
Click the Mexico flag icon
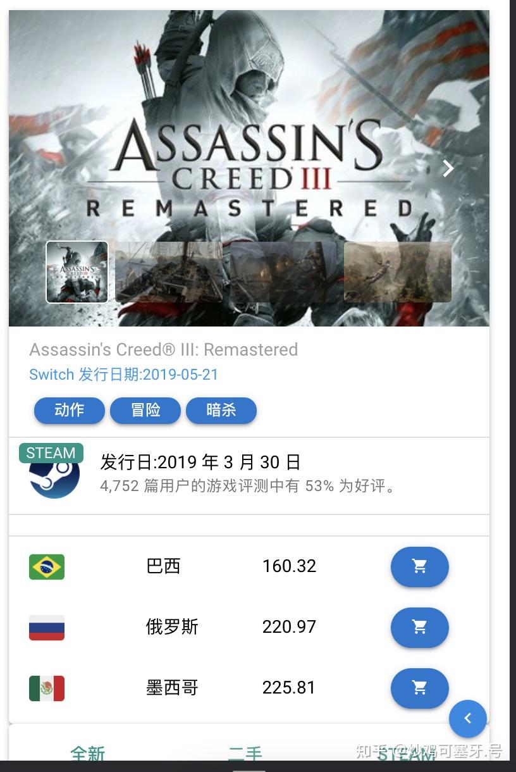tap(47, 688)
